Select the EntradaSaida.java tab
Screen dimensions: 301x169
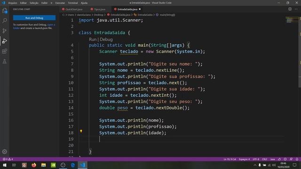tap(127, 9)
